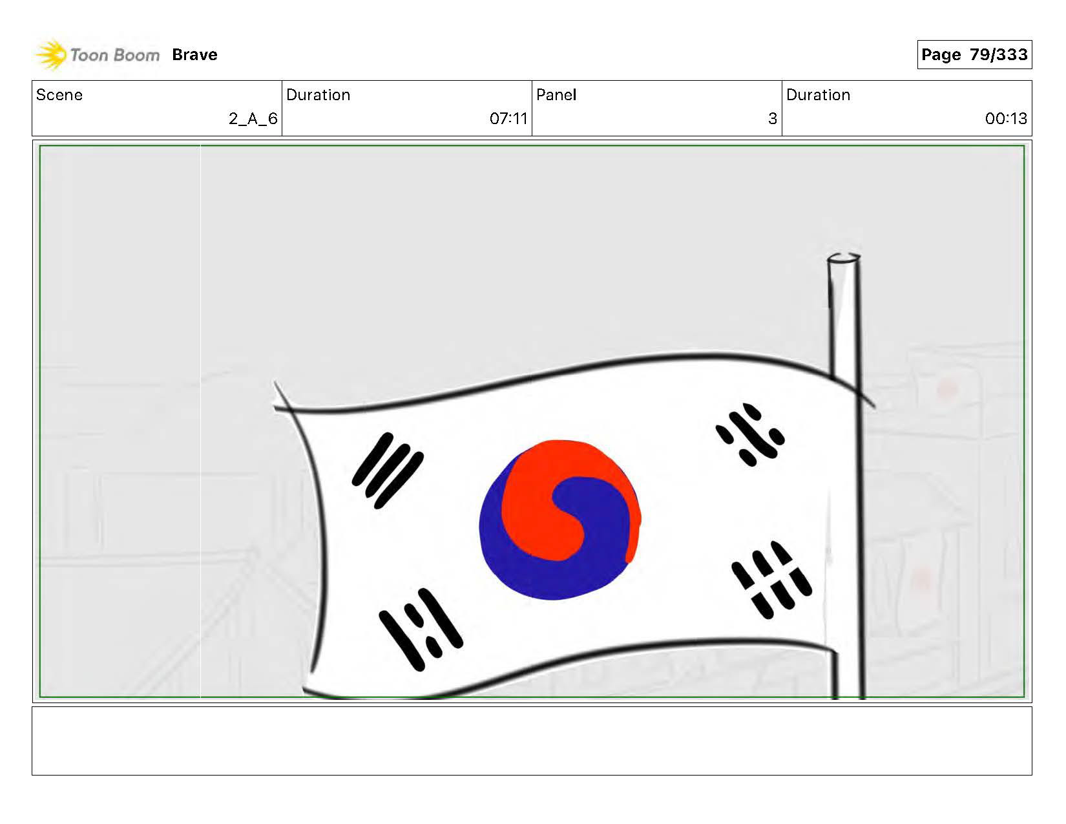Image resolution: width=1066 pixels, height=824 pixels.
Task: Click the 'Brave' project title
Action: point(194,55)
